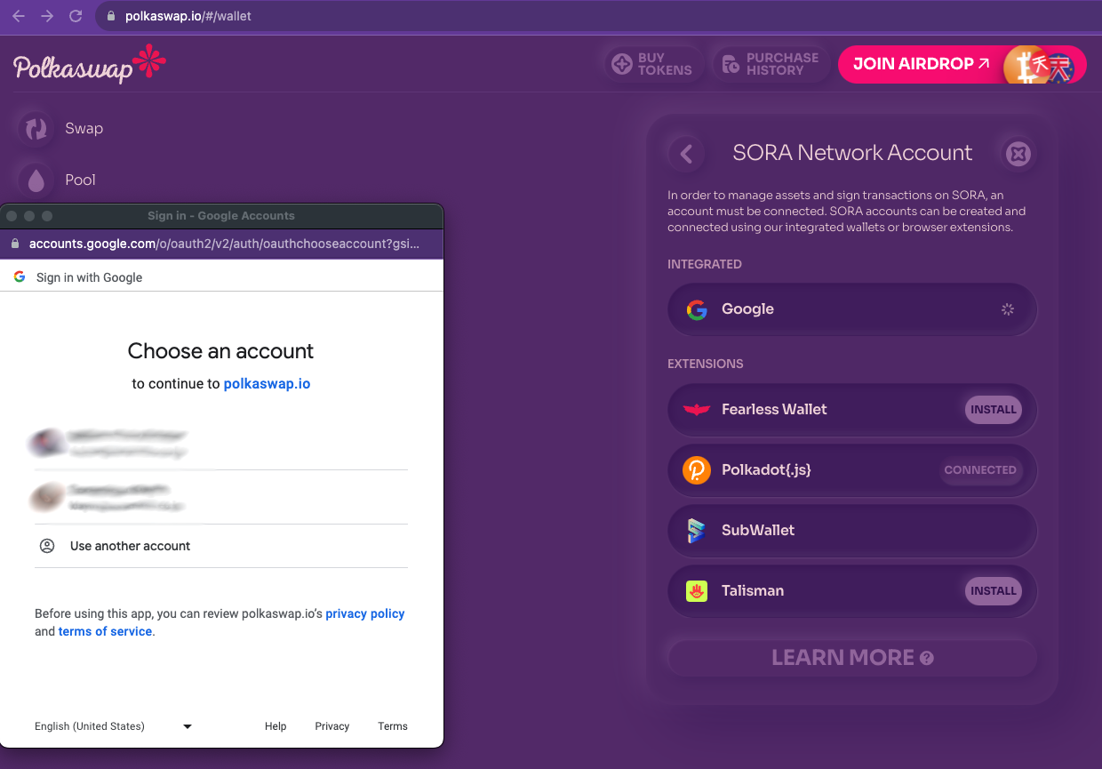Click the language dropdown arrow
The width and height of the screenshot is (1102, 769).
tap(188, 726)
